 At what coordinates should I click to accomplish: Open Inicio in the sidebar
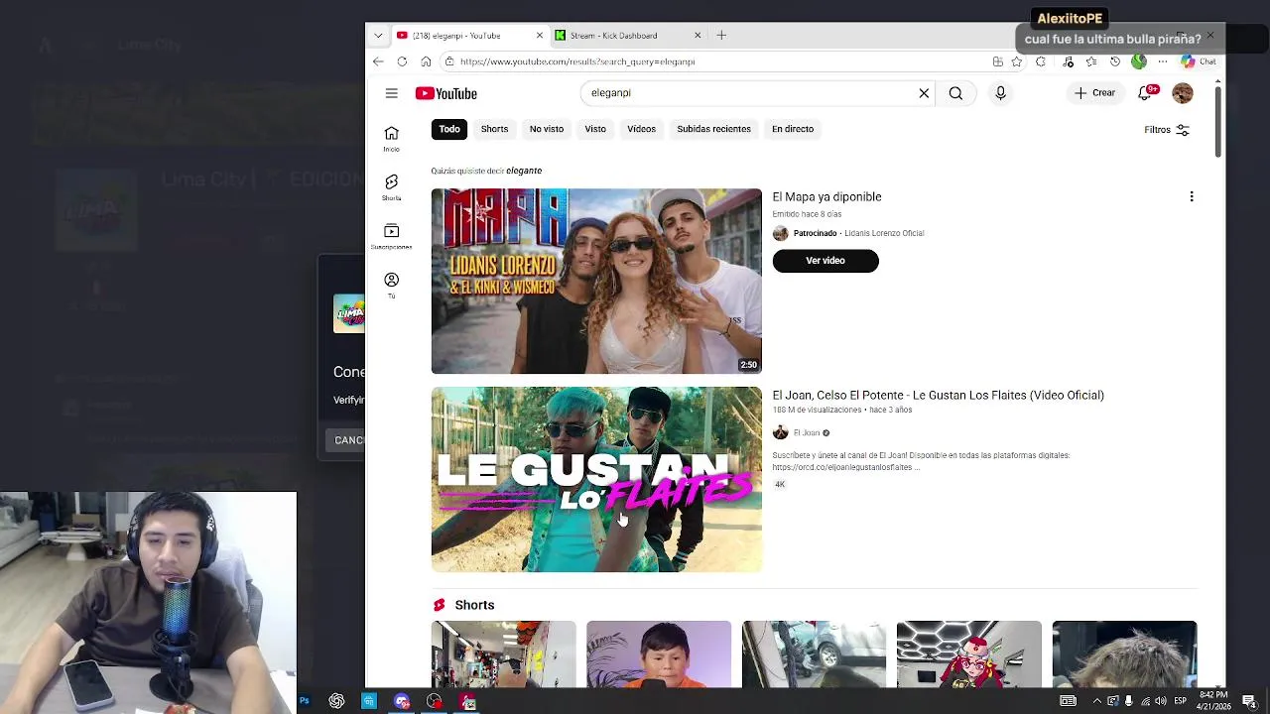point(391,139)
